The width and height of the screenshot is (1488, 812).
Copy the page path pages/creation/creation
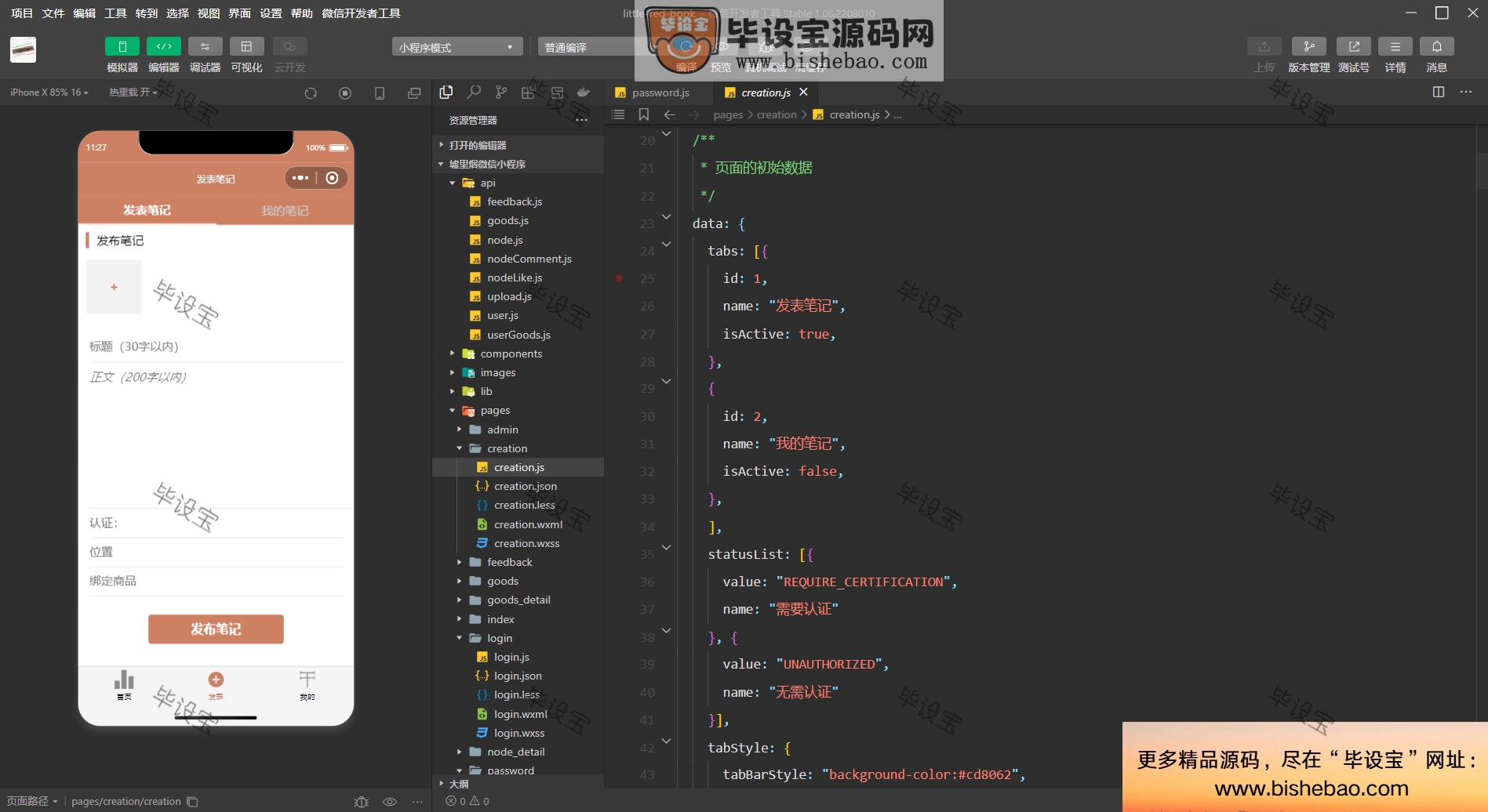pyautogui.click(x=193, y=802)
